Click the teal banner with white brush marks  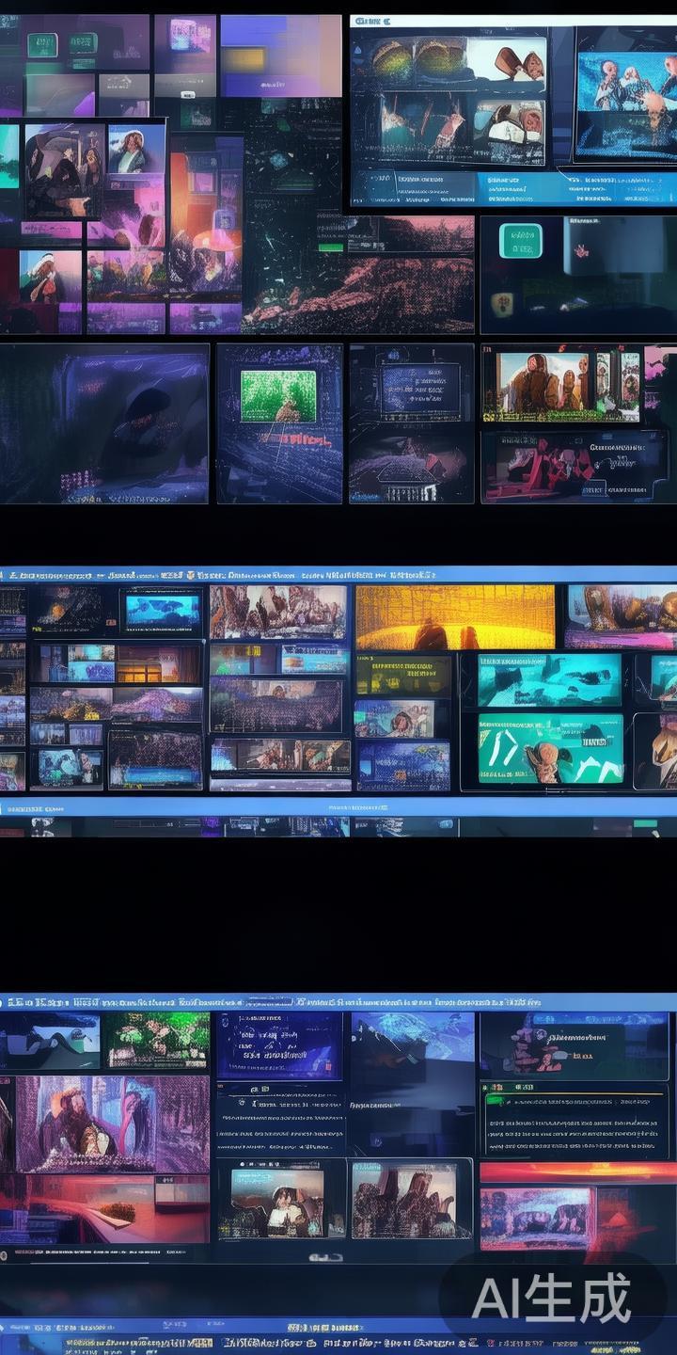(550, 748)
